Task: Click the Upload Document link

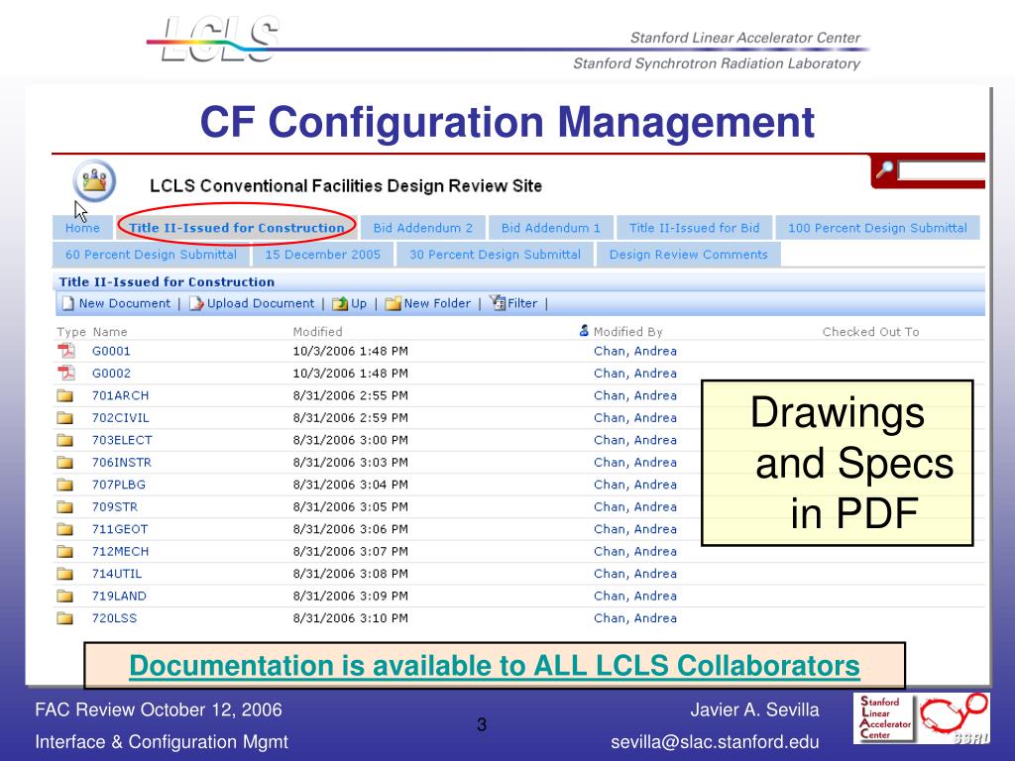Action: click(x=261, y=303)
